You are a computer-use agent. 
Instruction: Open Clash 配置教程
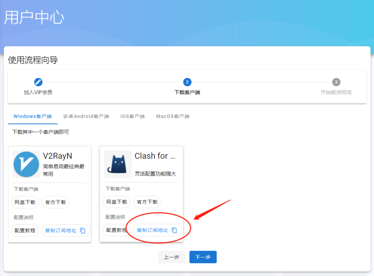click(117, 230)
